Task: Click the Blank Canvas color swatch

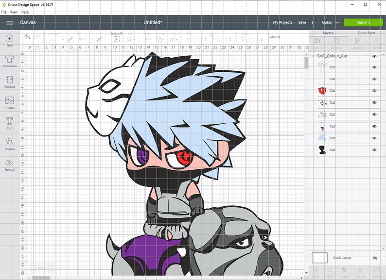Action: (319, 258)
